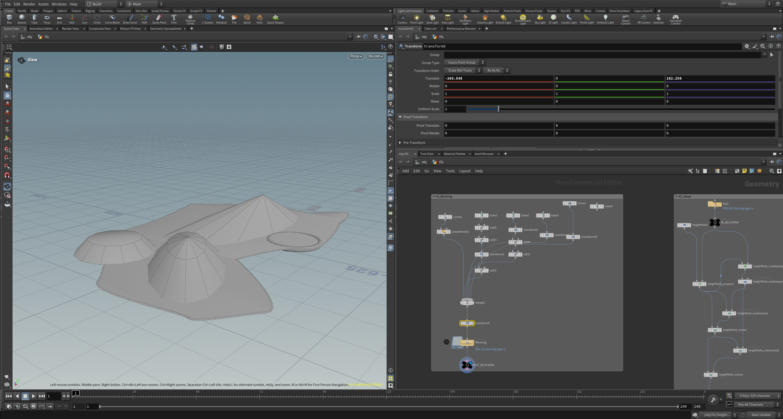
Task: Click the Spiral shelf icon
Action: point(247,19)
